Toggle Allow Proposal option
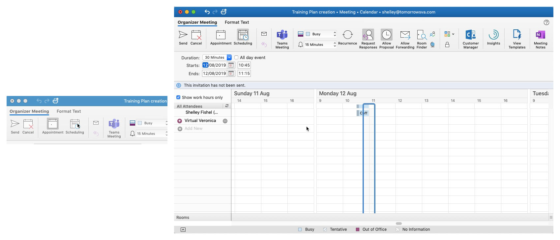The image size is (560, 240). [x=387, y=39]
